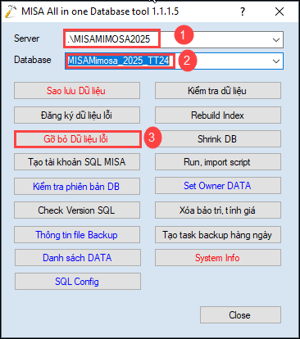Run Rebuild Index
This screenshot has width=300, height=339.
[218, 115]
